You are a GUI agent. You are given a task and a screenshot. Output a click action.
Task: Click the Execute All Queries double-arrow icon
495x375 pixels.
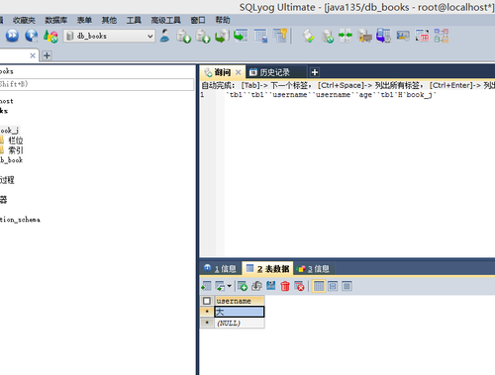12,36
